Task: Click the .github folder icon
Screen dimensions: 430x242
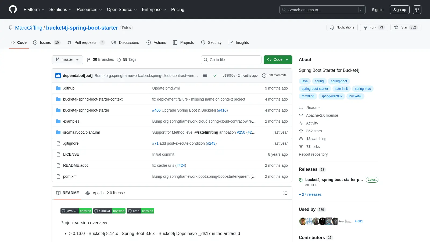Action: (x=58, y=88)
